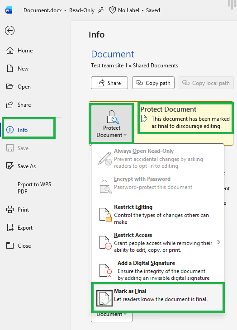The width and height of the screenshot is (237, 330).
Task: Select Mark as Final option
Action: click(158, 297)
